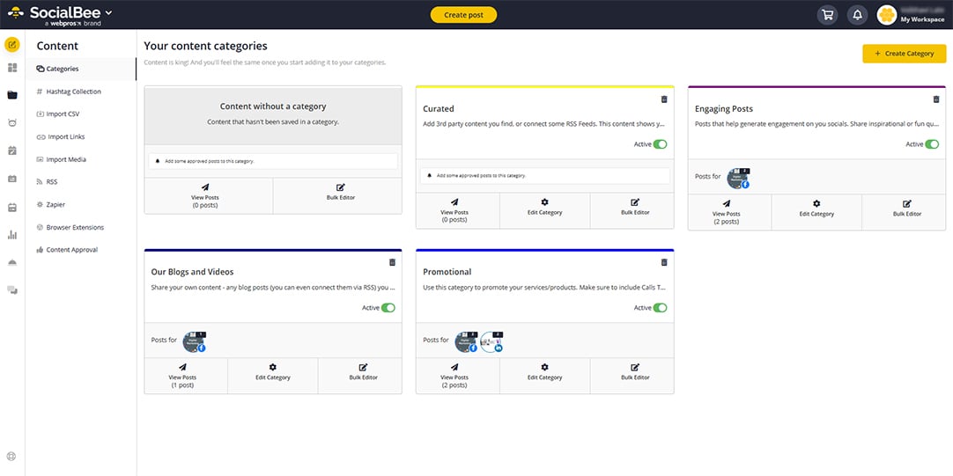Image resolution: width=953 pixels, height=476 pixels.
Task: Open the My Workspace avatar
Action: 887,15
